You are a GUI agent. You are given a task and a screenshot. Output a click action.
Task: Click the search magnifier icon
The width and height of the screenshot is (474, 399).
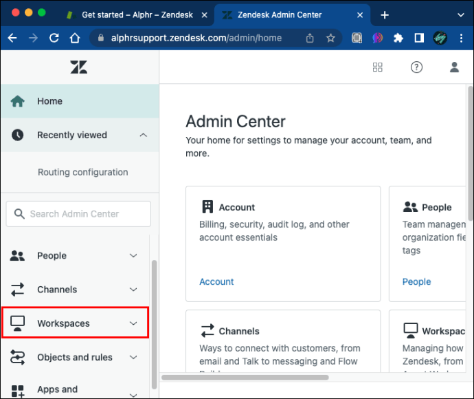[19, 214]
